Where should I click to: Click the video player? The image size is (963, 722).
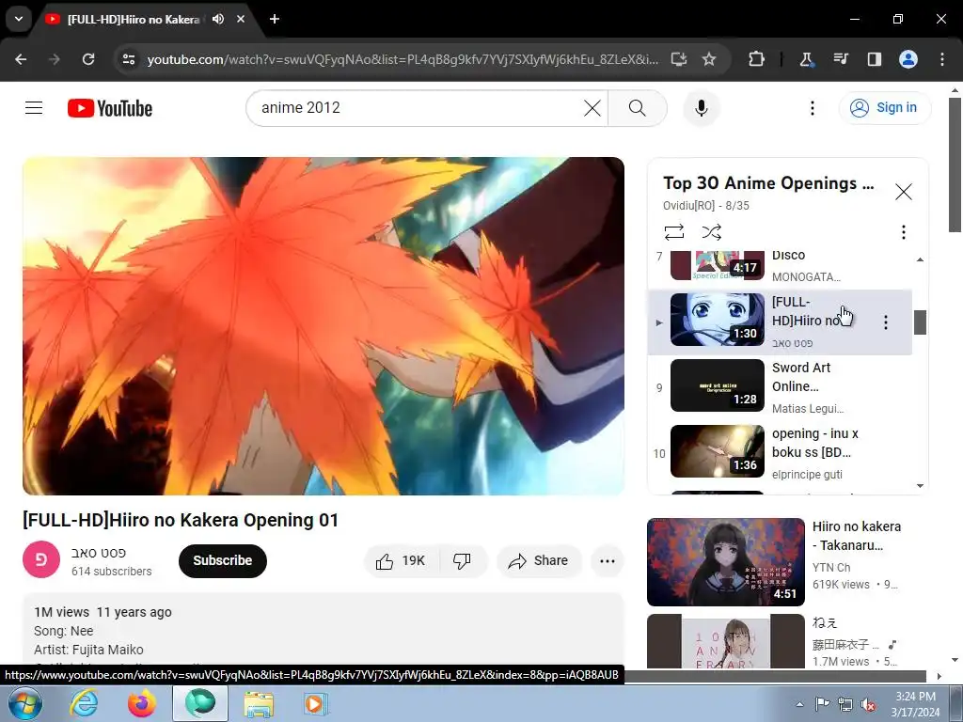point(324,326)
